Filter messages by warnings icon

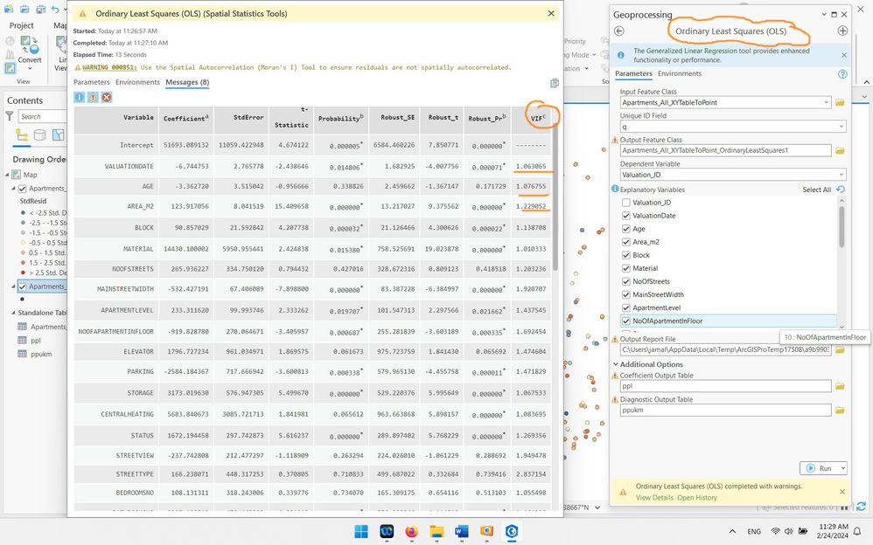point(93,97)
